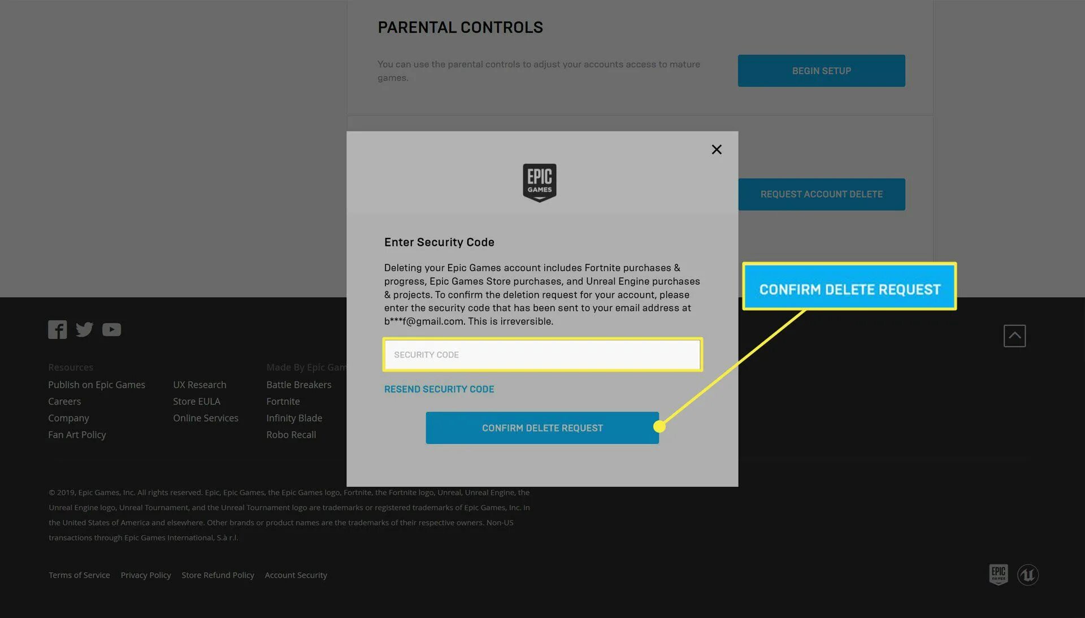The image size is (1085, 618).
Task: Click Publish on Epic Games resource link
Action: (x=96, y=384)
